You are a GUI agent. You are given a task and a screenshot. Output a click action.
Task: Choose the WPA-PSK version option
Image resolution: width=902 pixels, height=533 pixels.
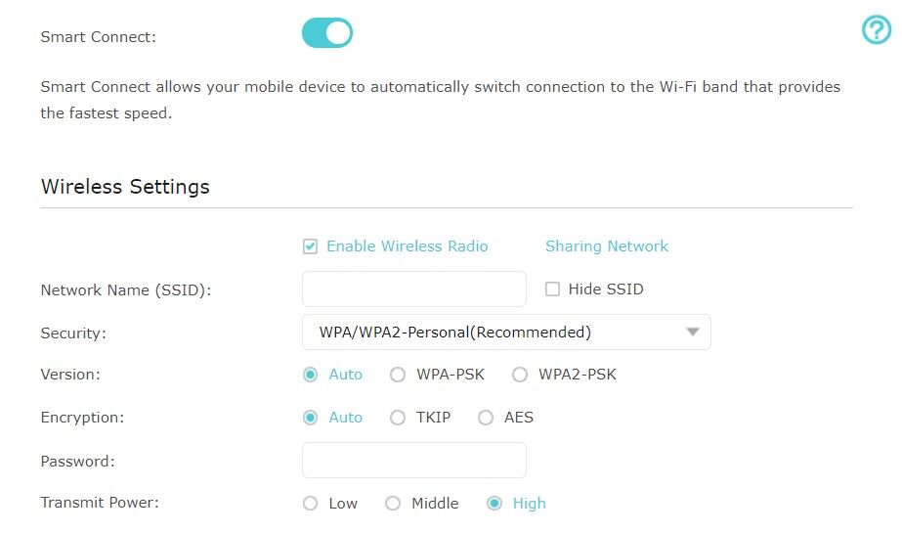[398, 375]
